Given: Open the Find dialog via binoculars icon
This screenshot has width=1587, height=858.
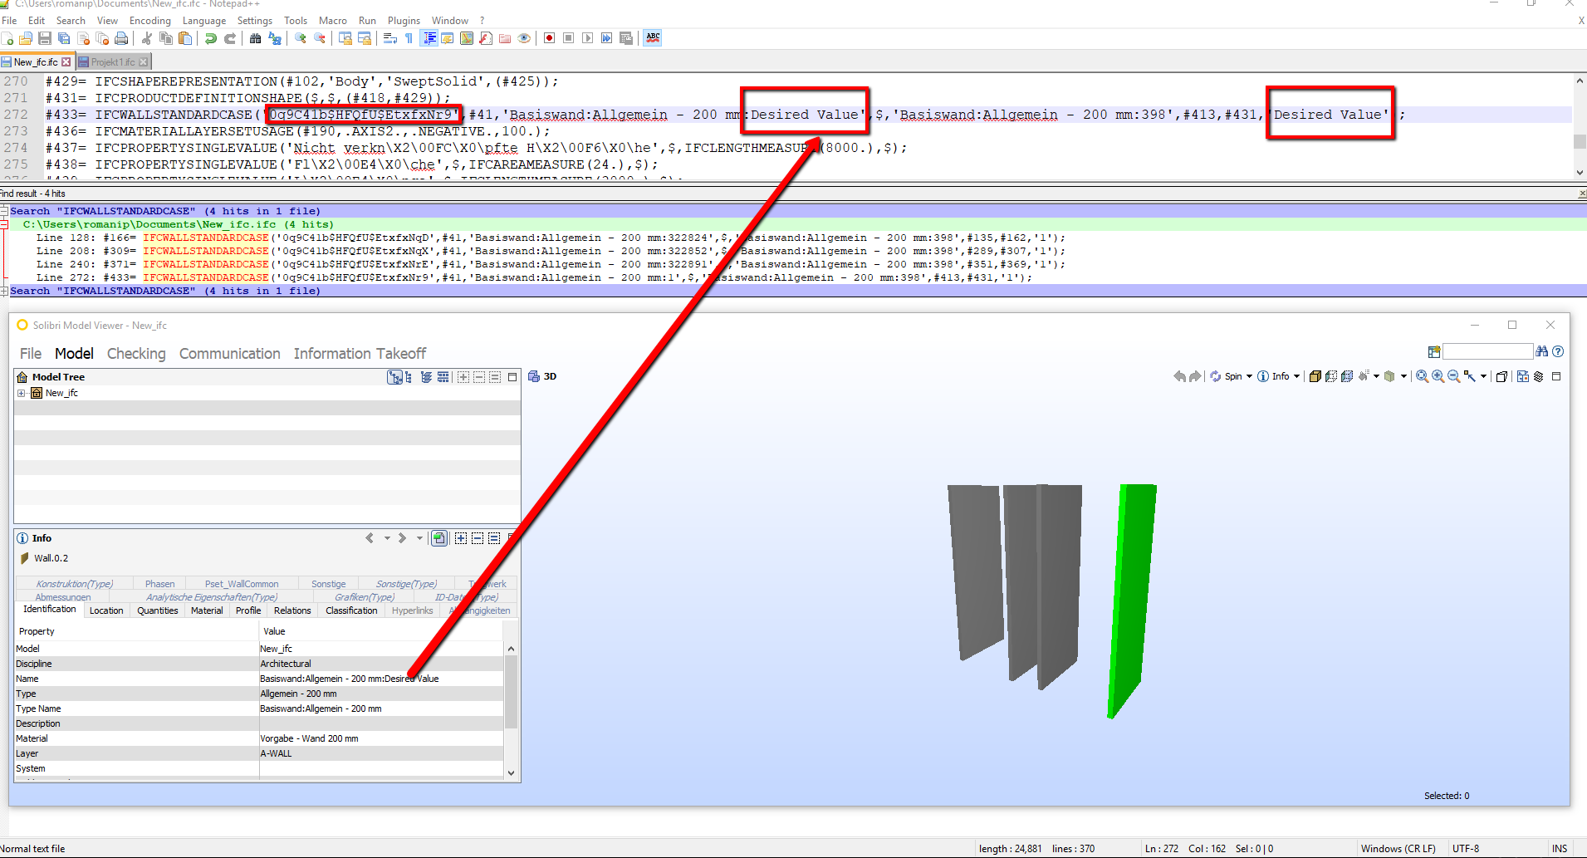Looking at the screenshot, I should point(256,38).
